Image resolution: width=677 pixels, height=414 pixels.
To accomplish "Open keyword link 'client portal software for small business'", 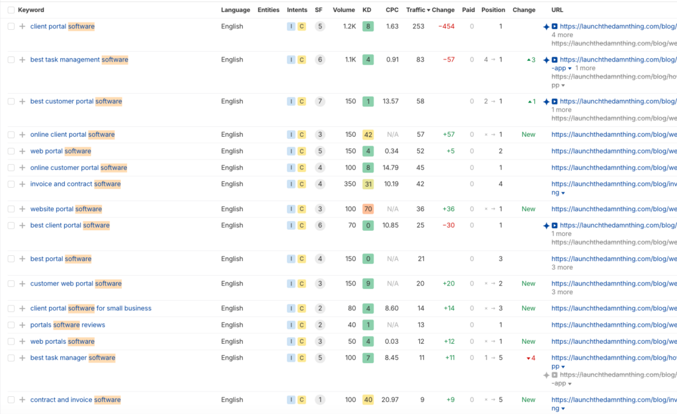I will 91,308.
